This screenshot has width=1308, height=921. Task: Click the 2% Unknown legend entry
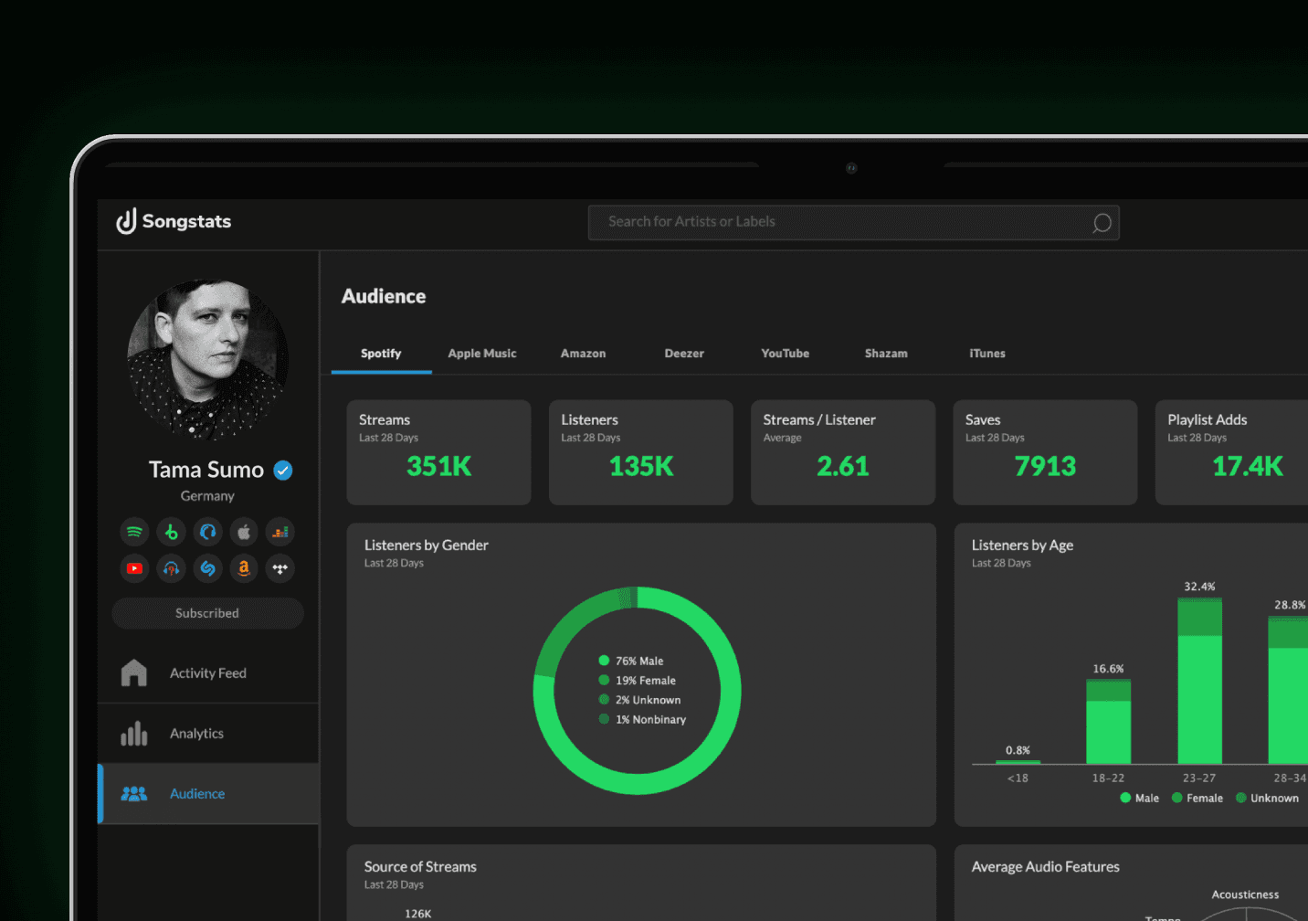click(639, 700)
